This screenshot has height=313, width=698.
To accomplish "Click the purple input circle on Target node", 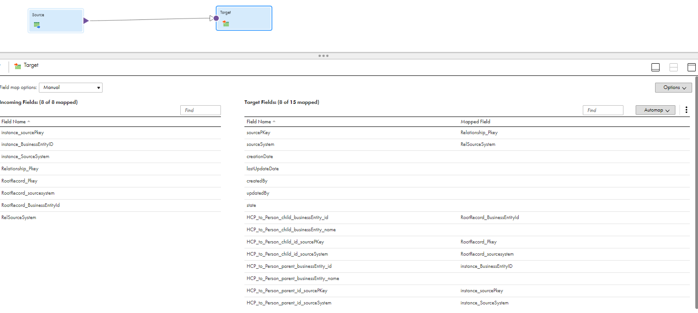I will (x=216, y=19).
